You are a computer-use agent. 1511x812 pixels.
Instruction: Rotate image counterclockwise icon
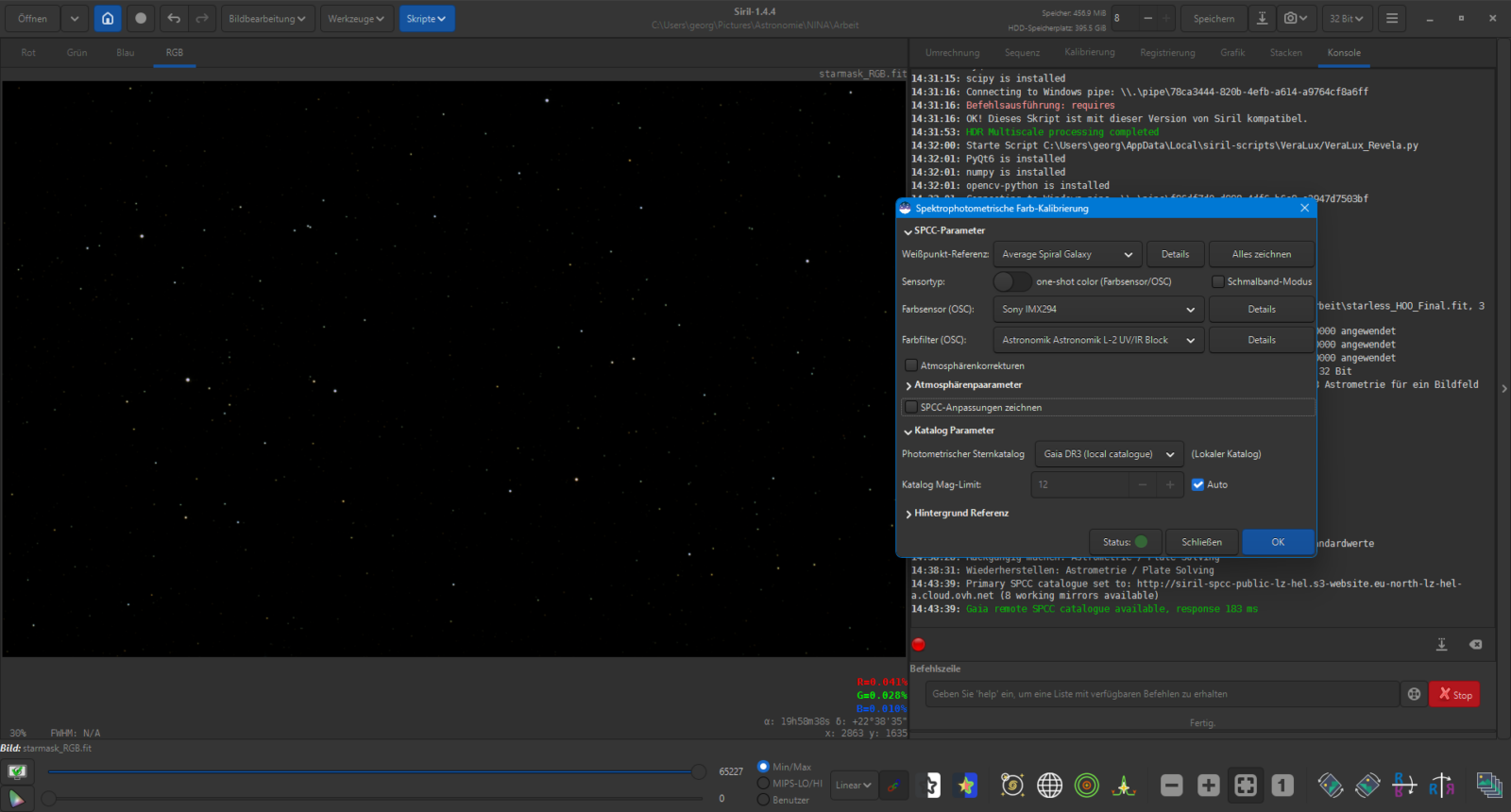(1331, 786)
